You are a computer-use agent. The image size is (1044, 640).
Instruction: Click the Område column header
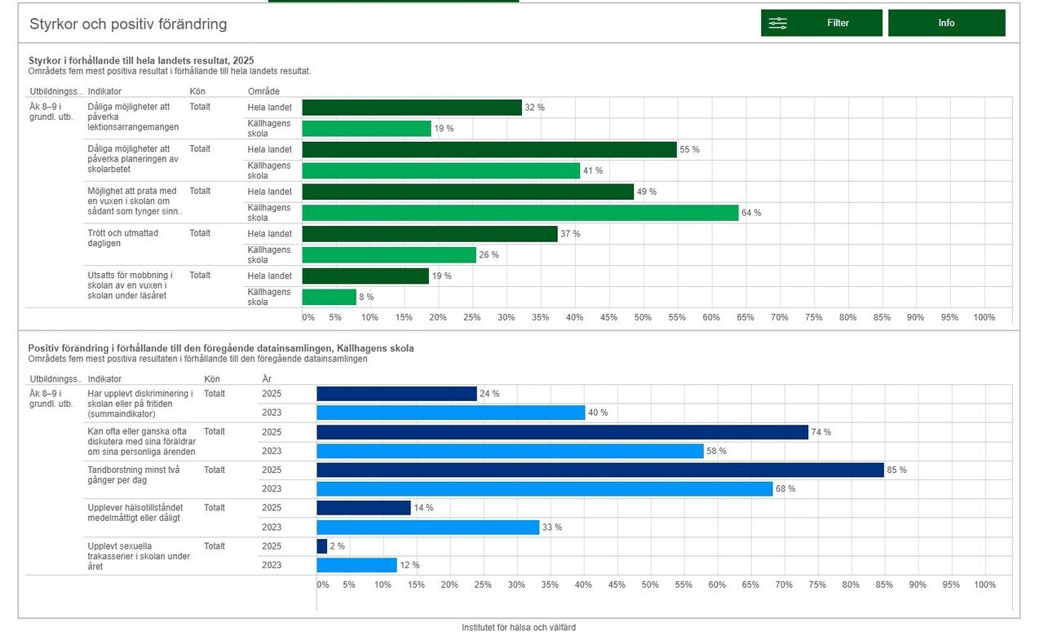263,91
